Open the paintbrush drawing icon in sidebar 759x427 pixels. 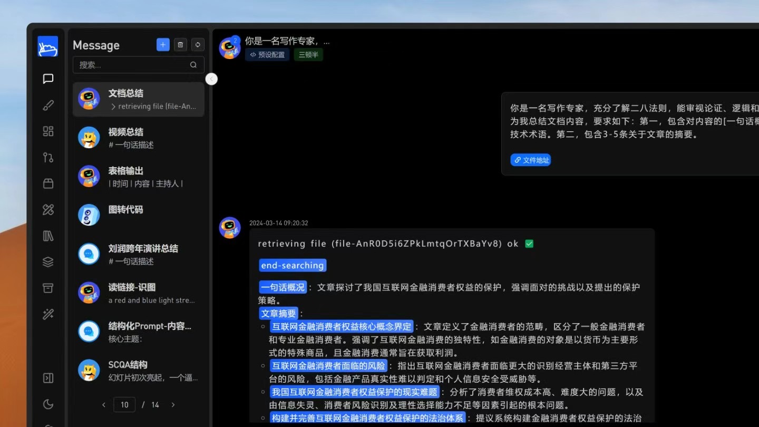(x=48, y=105)
